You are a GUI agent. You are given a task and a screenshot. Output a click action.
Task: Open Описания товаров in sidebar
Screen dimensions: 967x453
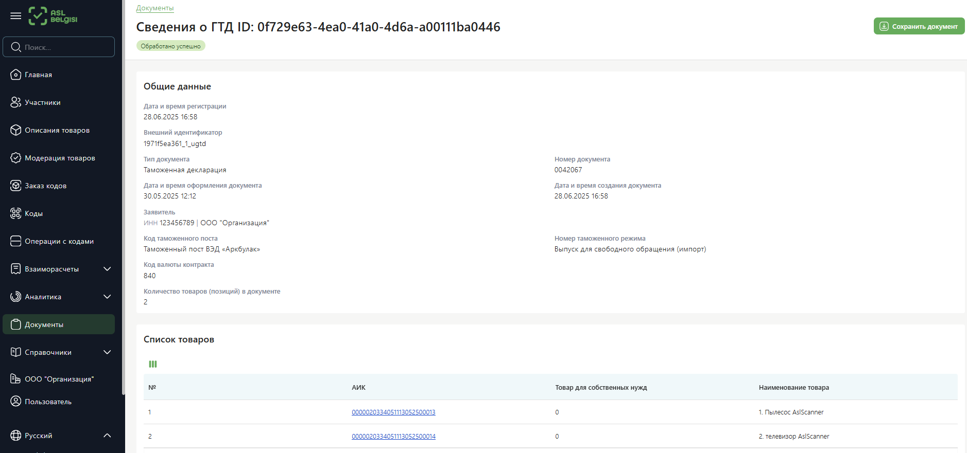click(57, 130)
